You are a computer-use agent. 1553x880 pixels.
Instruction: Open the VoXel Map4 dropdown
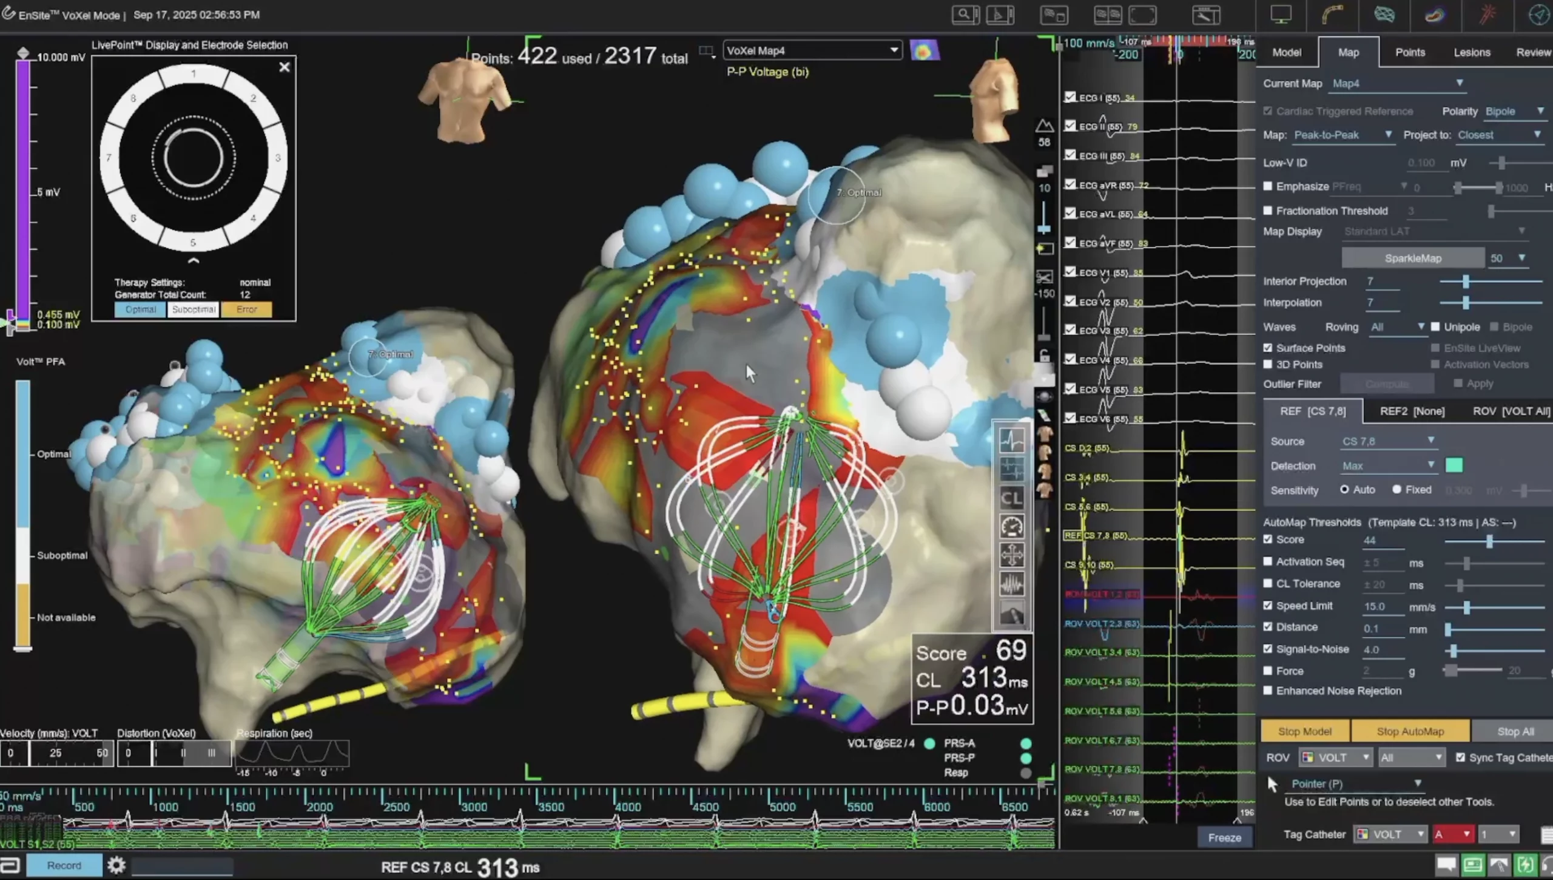click(812, 50)
